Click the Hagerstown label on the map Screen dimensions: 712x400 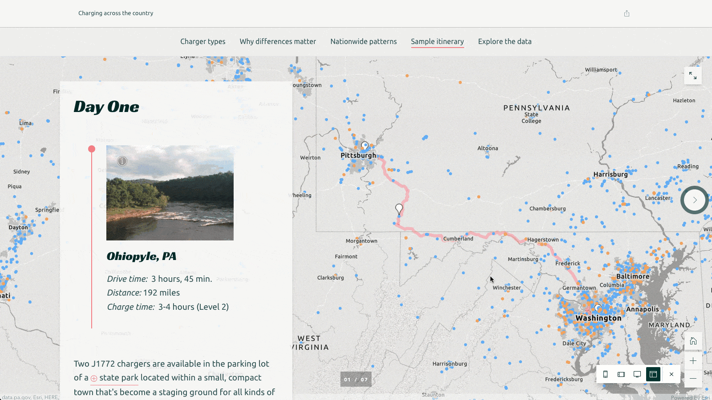[543, 240]
